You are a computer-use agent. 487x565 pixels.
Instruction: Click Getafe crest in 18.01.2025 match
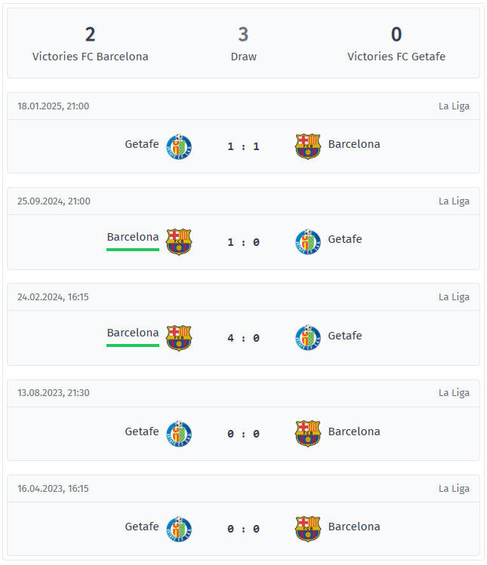click(x=179, y=146)
